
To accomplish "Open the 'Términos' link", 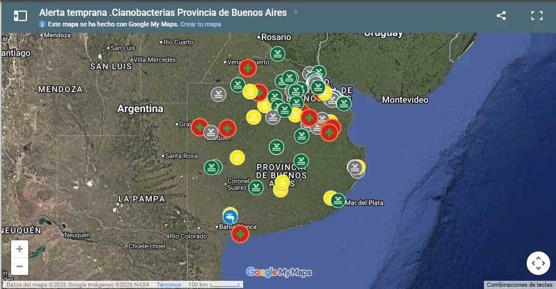I will coord(169,284).
